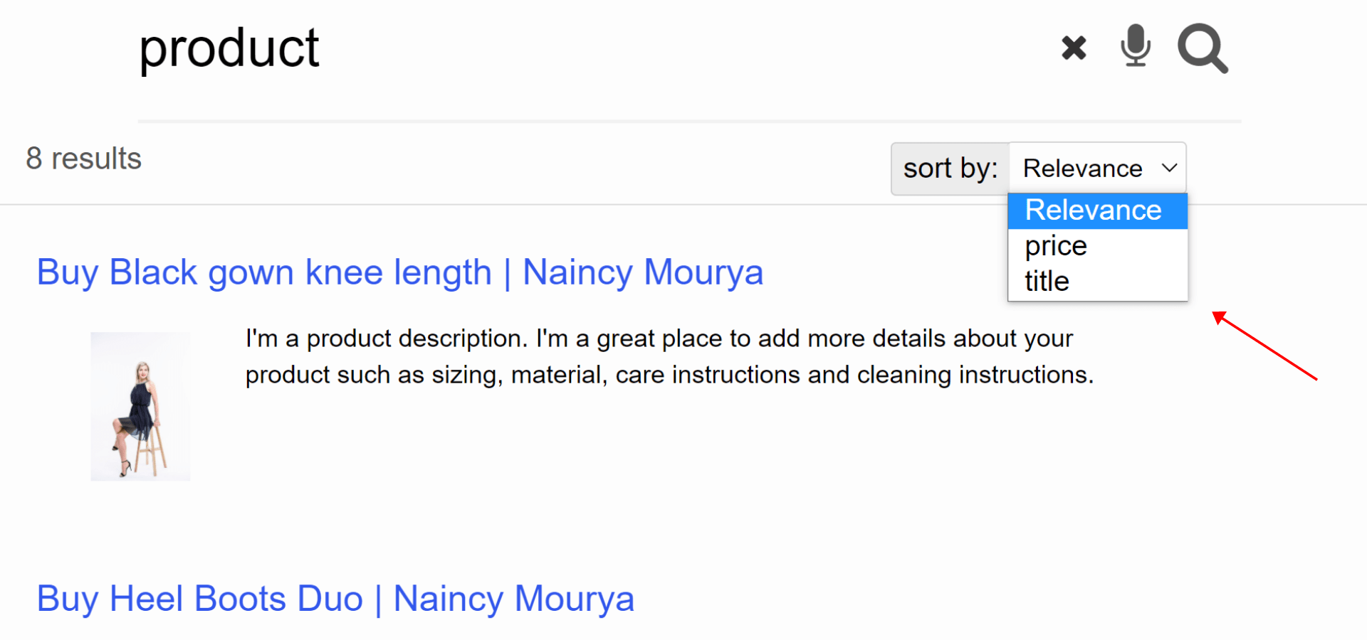Click the first line of the product description
Viewport: 1367px width, 640px height.
coord(659,338)
